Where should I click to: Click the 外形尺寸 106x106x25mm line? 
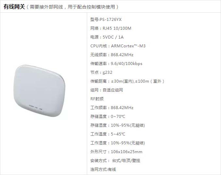pyautogui.click(x=117, y=152)
